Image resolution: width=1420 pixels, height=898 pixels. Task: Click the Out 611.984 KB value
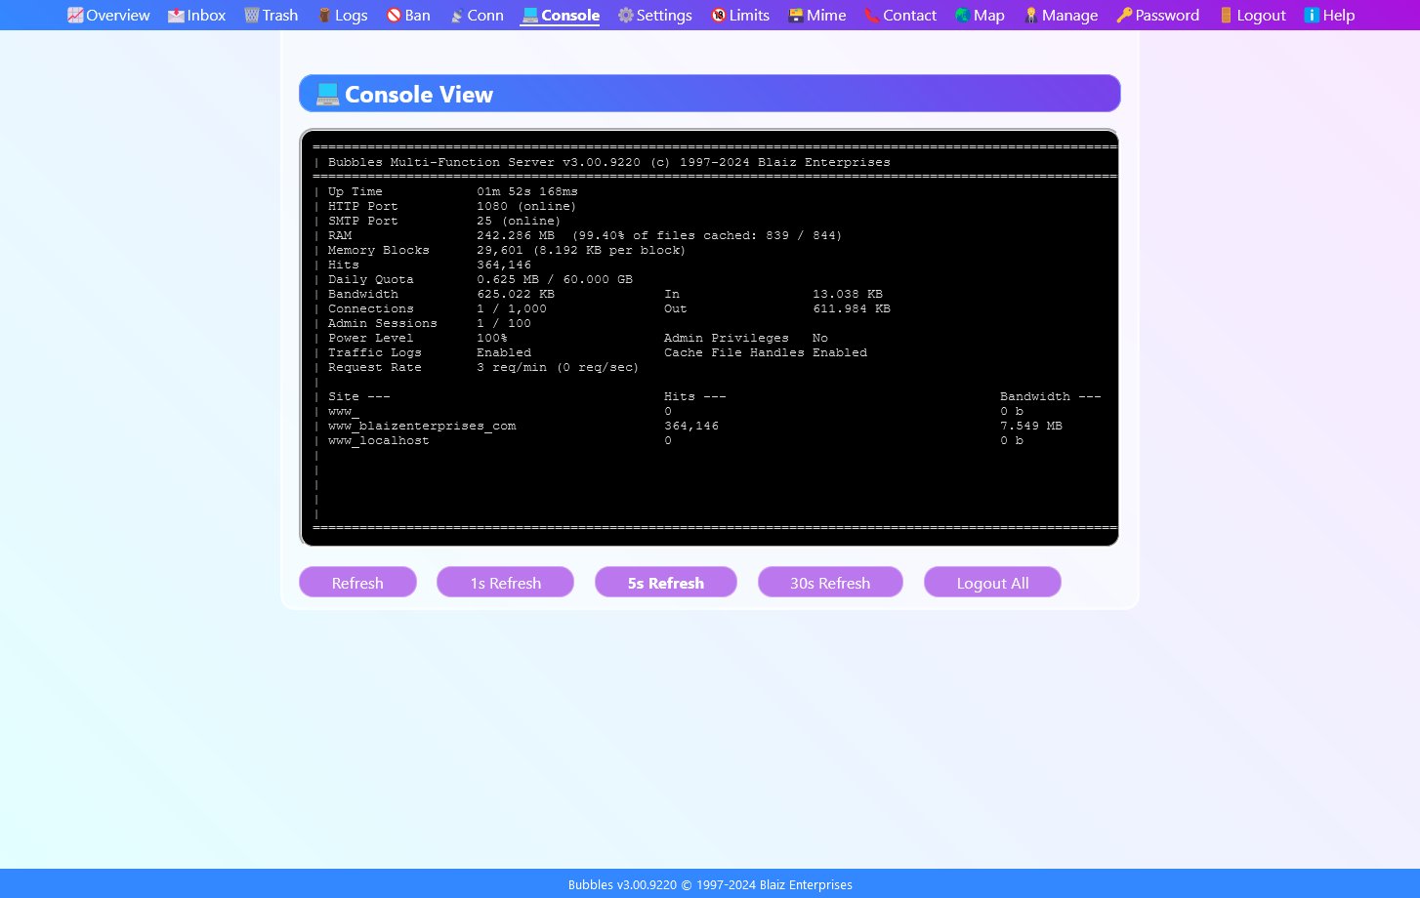point(852,309)
